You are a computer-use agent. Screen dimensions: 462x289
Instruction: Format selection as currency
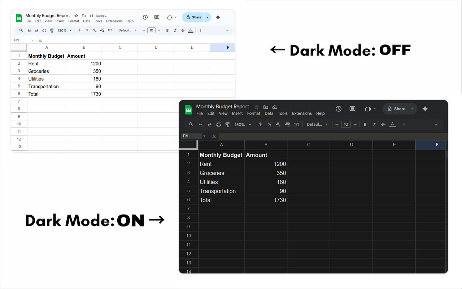(x=260, y=124)
